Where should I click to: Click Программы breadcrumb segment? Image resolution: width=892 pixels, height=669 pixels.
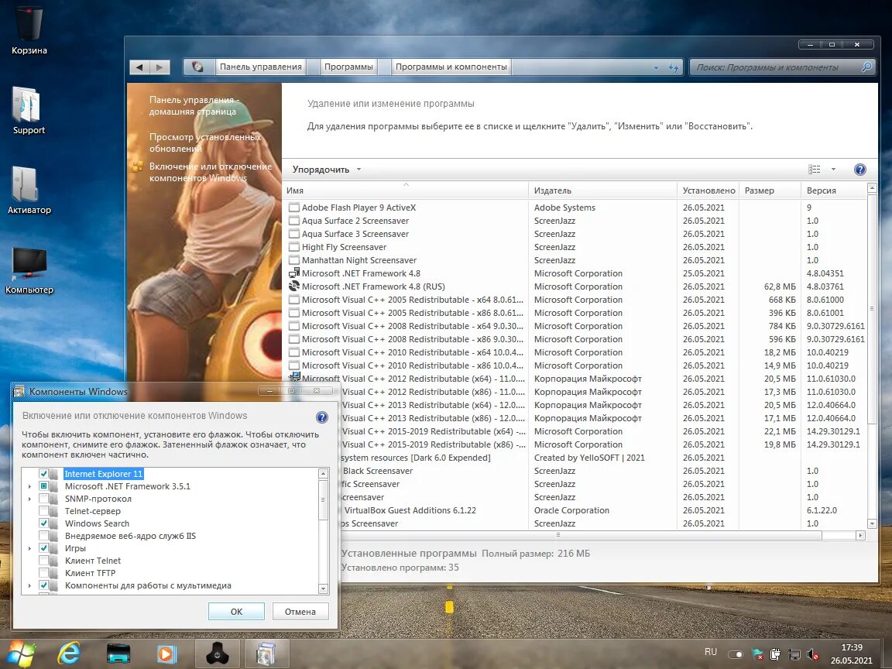(348, 67)
